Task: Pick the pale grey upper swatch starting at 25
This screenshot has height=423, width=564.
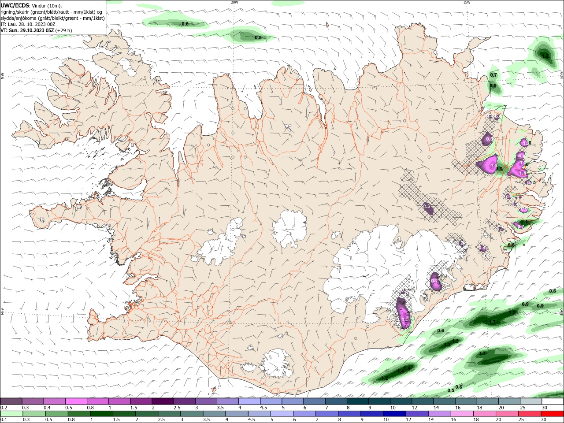Action: (x=531, y=401)
